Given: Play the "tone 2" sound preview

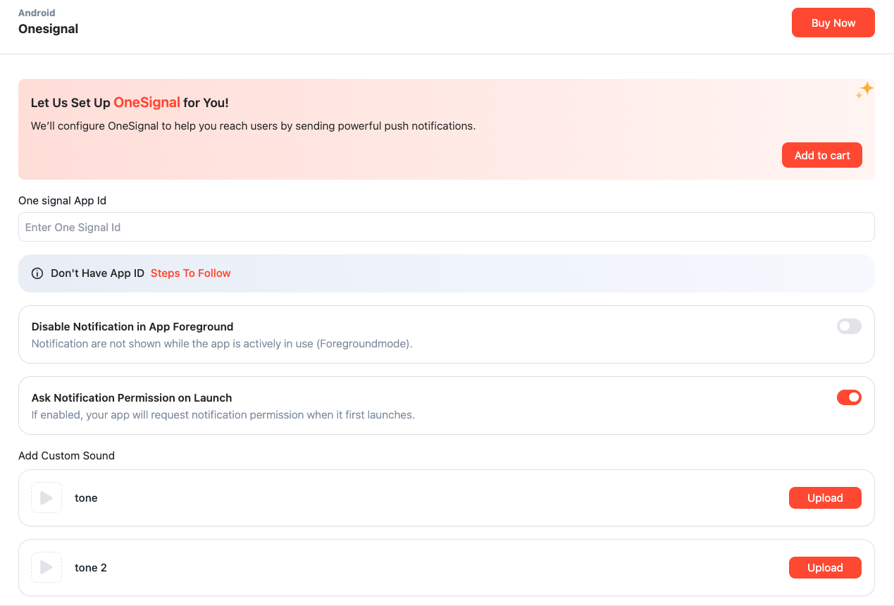Looking at the screenshot, I should click(46, 567).
